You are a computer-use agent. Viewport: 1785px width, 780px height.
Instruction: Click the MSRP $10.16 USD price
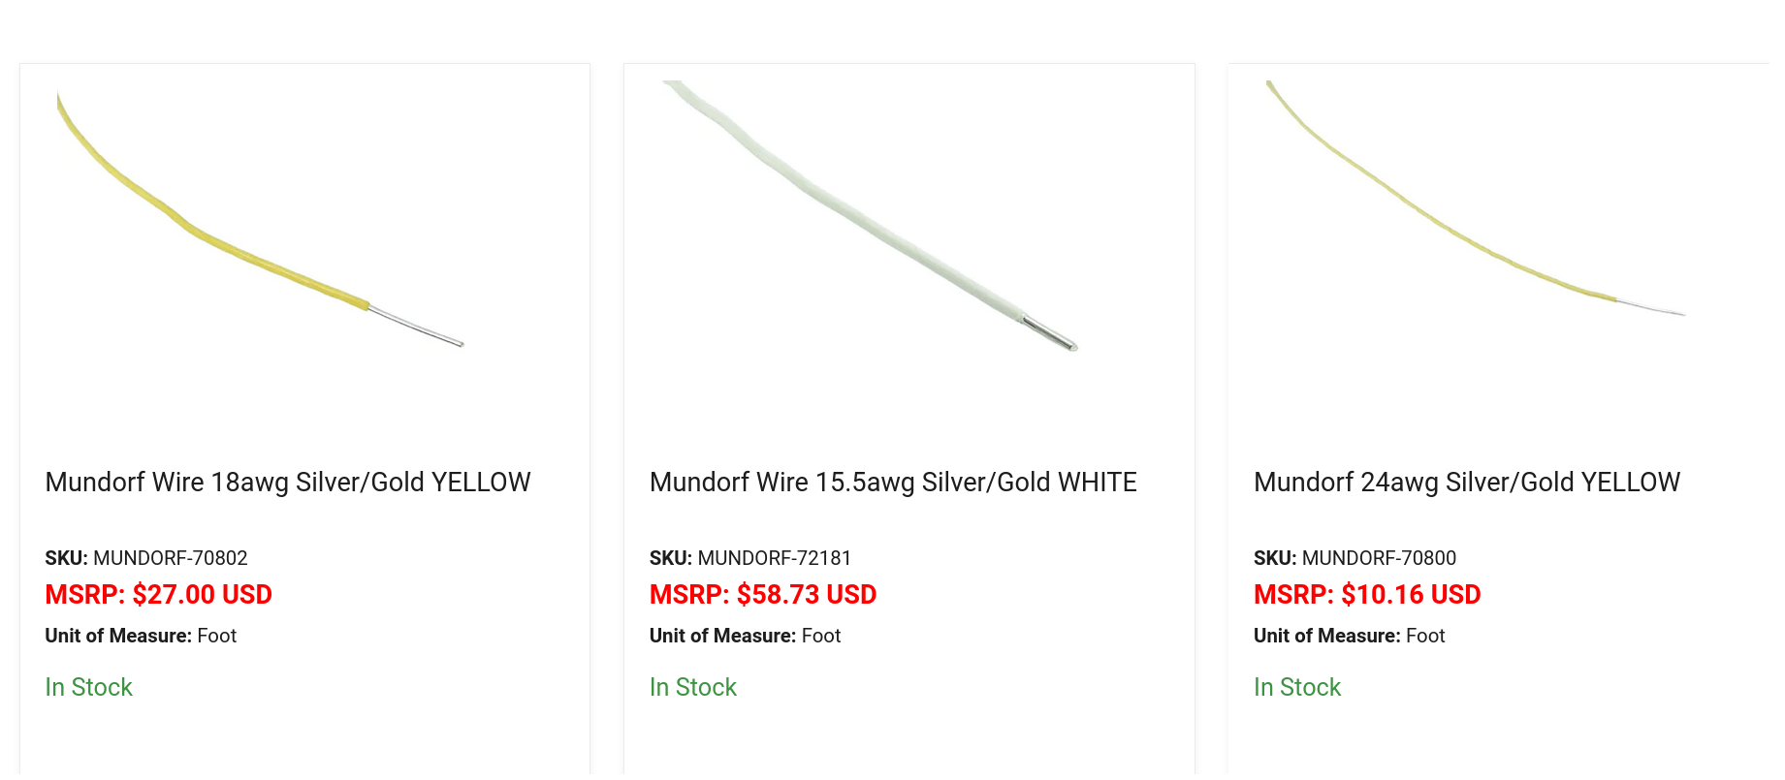tap(1367, 595)
